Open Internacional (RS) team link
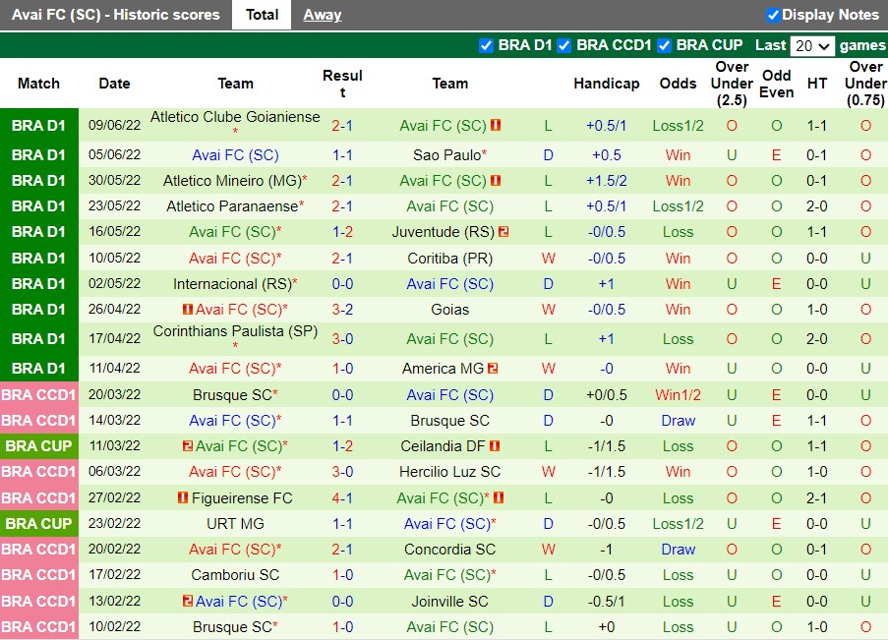Image resolution: width=888 pixels, height=640 pixels. pos(232,284)
